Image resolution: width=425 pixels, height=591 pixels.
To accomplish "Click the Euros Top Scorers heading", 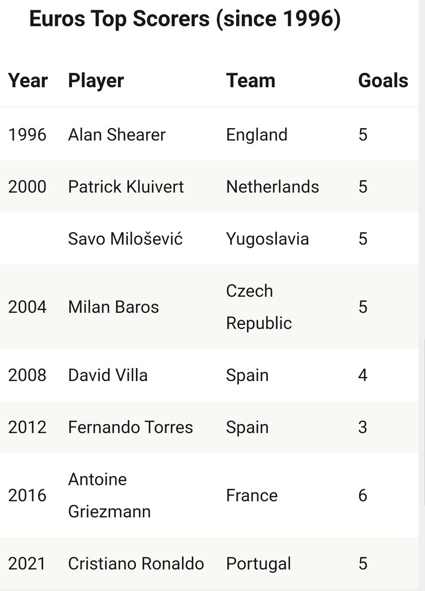I will [185, 19].
